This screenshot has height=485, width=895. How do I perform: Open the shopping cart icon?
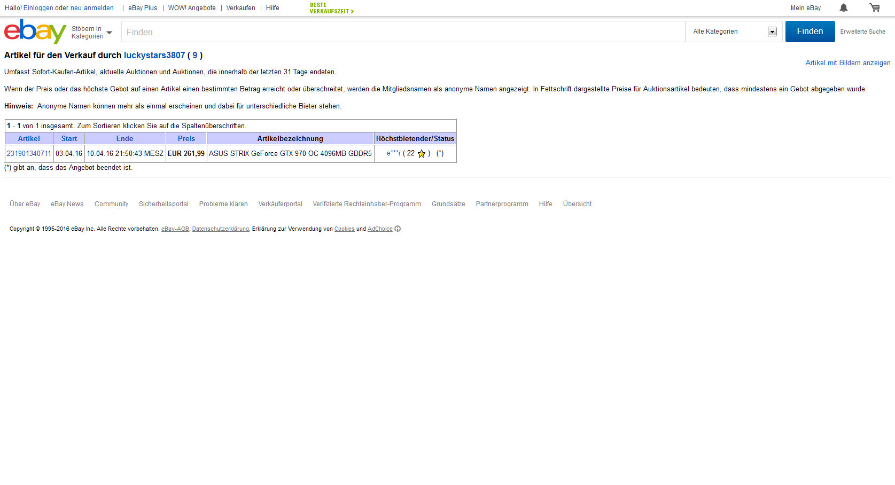tap(874, 7)
